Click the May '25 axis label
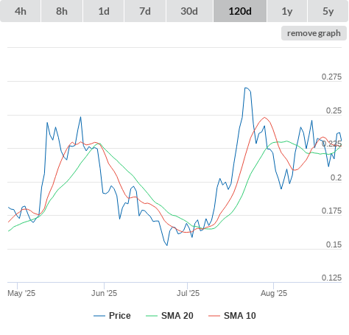This screenshot has height=335, width=349. tap(21, 293)
